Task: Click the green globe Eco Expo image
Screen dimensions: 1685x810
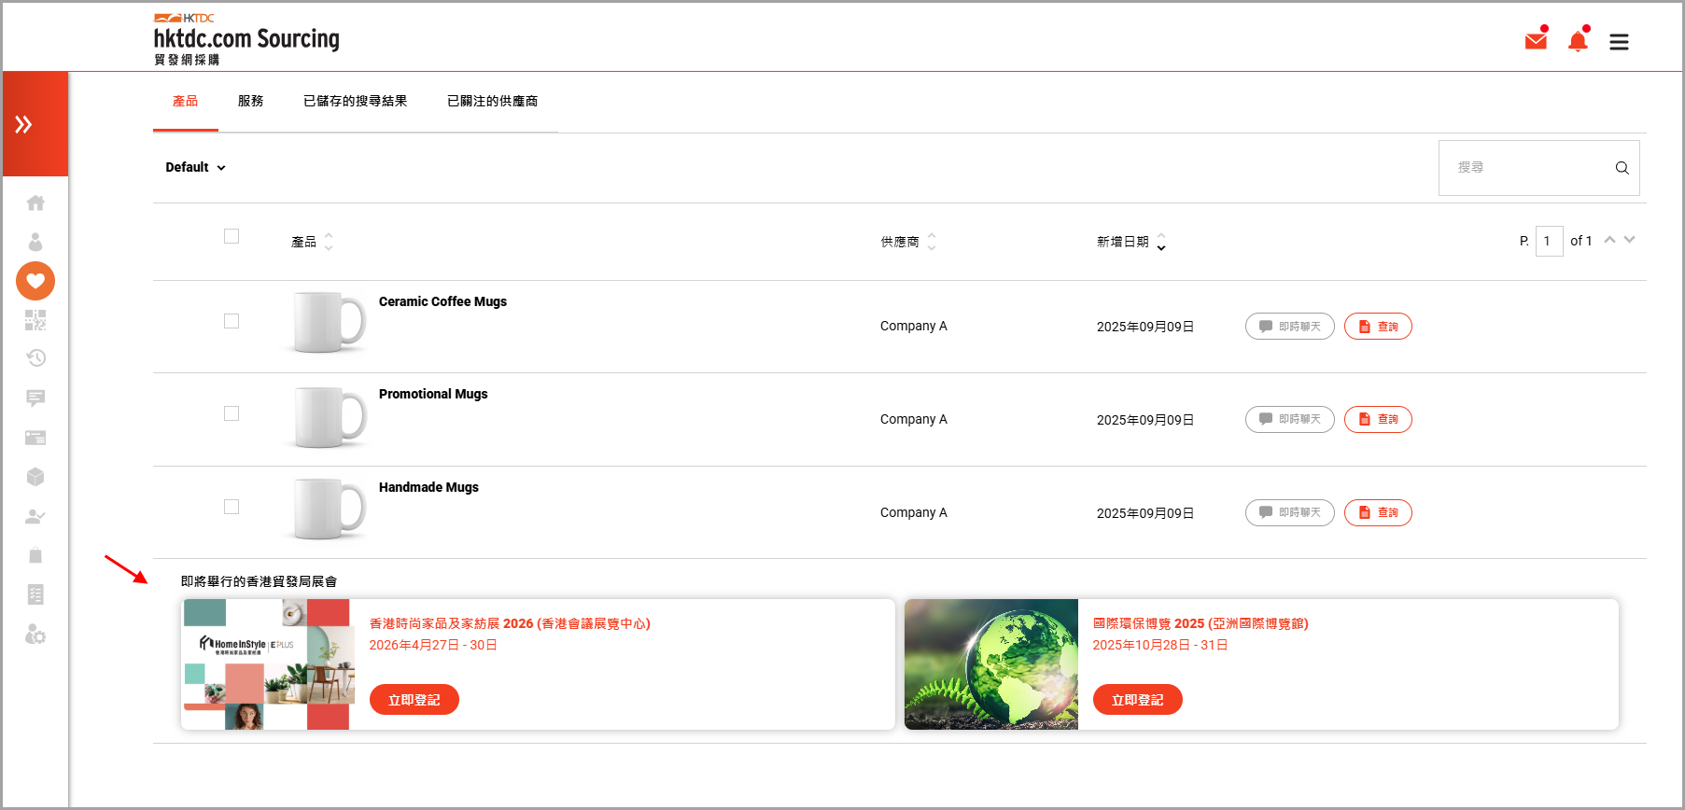Action: coord(991,664)
